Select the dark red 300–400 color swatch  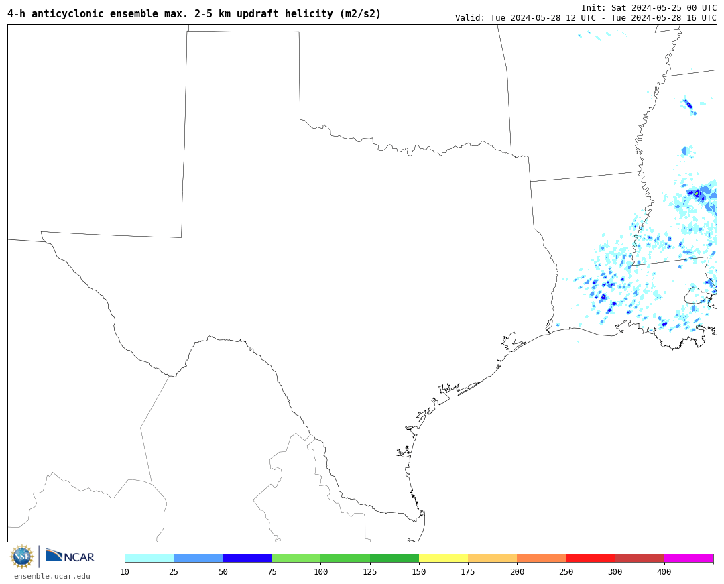click(640, 558)
